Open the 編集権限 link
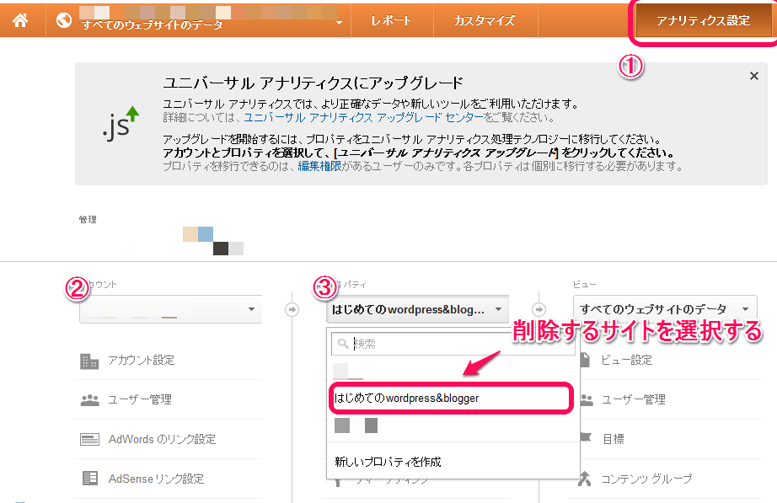The image size is (777, 503). point(319,166)
